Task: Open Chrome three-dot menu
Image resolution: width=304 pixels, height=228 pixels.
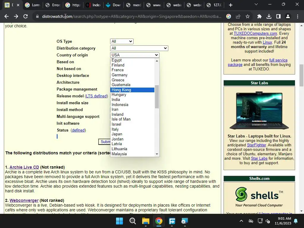Action: pos(297,17)
